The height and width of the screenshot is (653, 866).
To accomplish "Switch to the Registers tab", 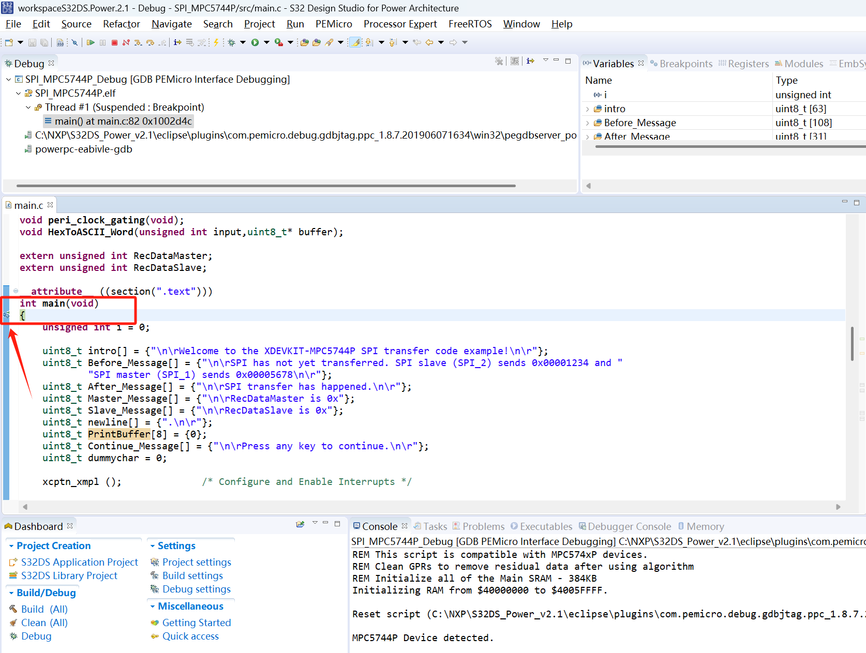I will [x=743, y=64].
